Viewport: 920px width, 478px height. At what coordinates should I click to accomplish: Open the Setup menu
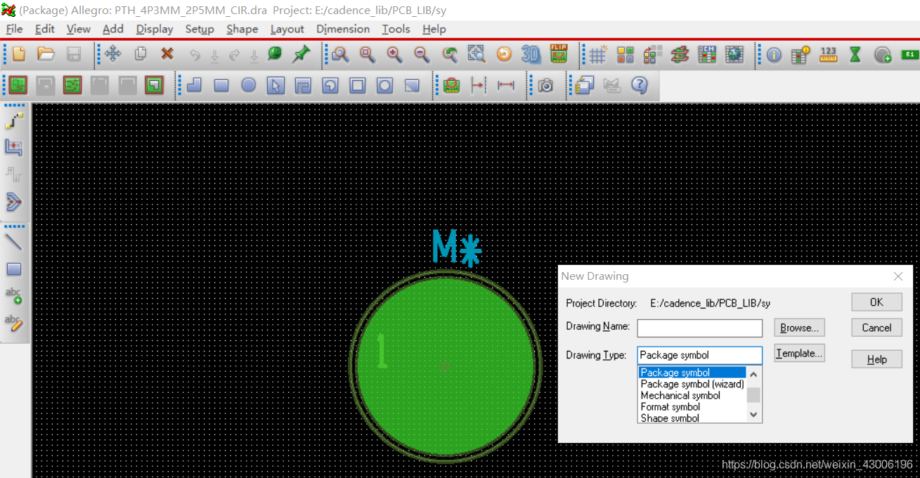[x=200, y=29]
